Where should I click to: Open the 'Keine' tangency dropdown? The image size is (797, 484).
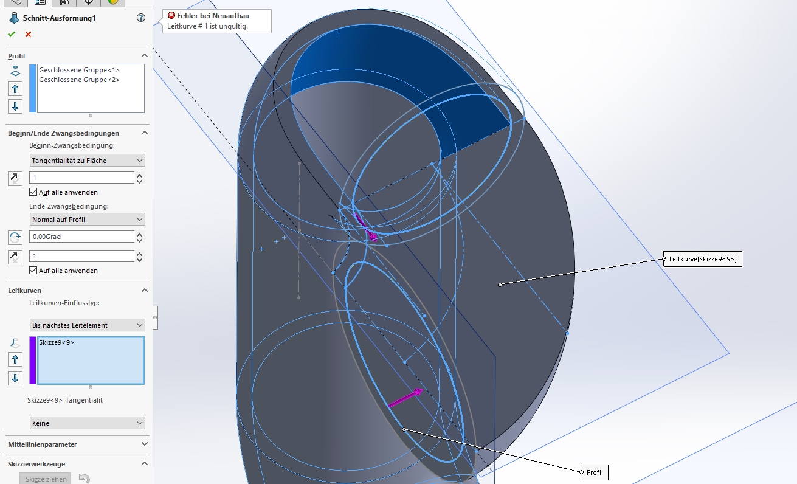88,423
